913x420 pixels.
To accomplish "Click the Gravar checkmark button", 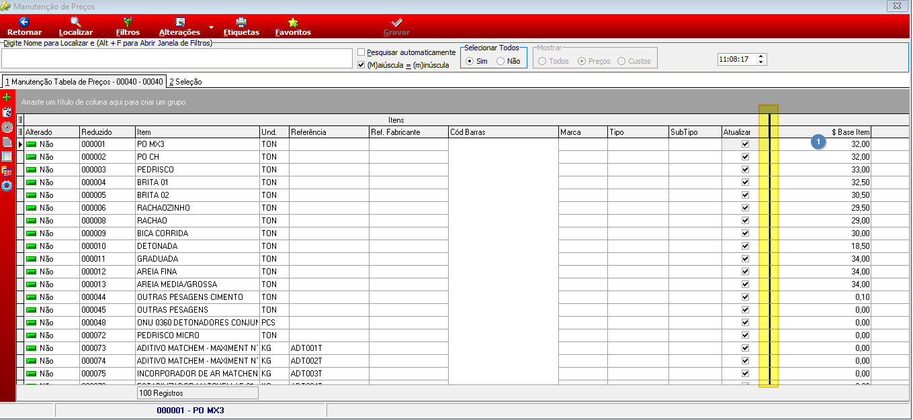I will tap(396, 27).
